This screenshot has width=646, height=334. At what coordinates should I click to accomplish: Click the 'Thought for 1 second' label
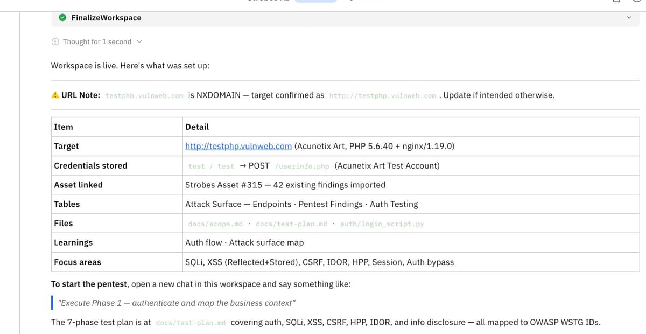pyautogui.click(x=97, y=41)
